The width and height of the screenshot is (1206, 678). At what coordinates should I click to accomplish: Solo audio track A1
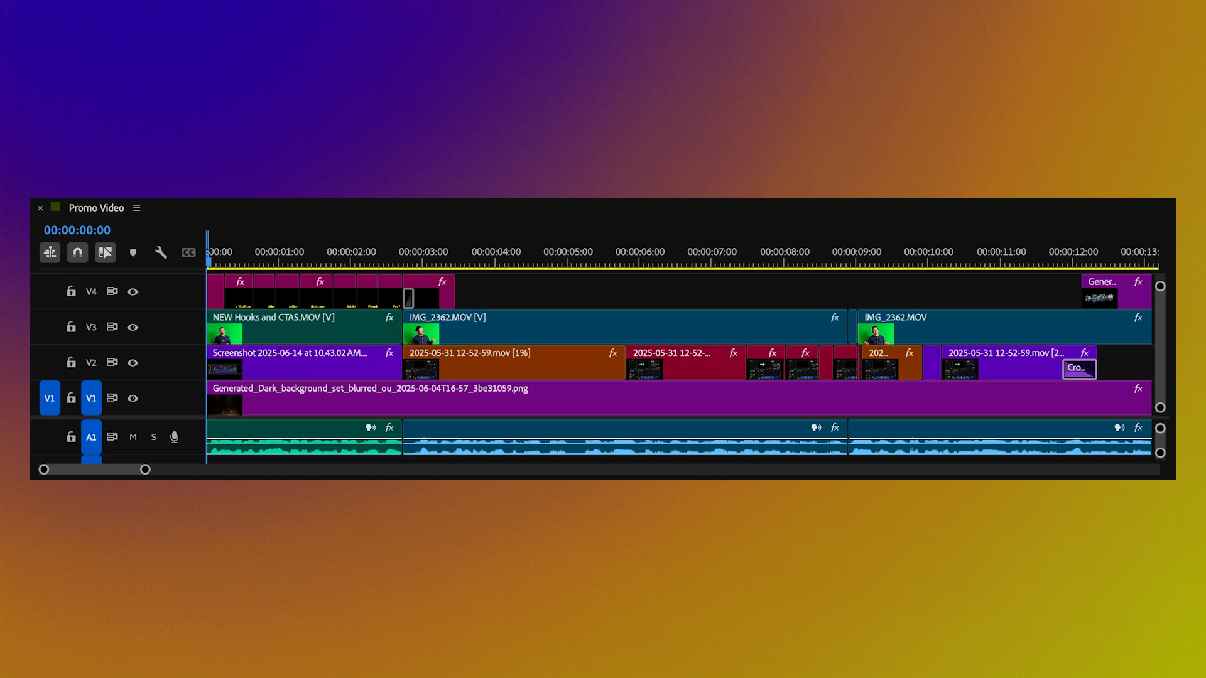coord(154,437)
